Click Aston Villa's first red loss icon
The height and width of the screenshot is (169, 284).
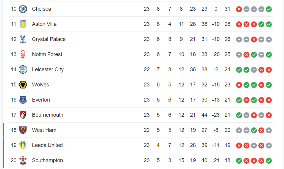[239, 24]
